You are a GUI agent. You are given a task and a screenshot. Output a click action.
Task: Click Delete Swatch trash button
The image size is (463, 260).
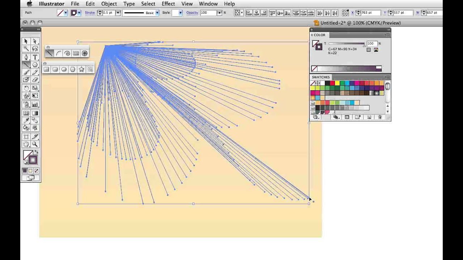(380, 117)
